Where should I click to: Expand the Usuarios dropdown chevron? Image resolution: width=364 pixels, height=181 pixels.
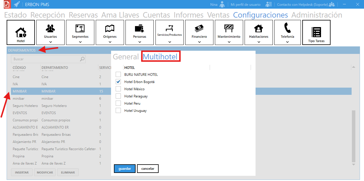click(50, 42)
